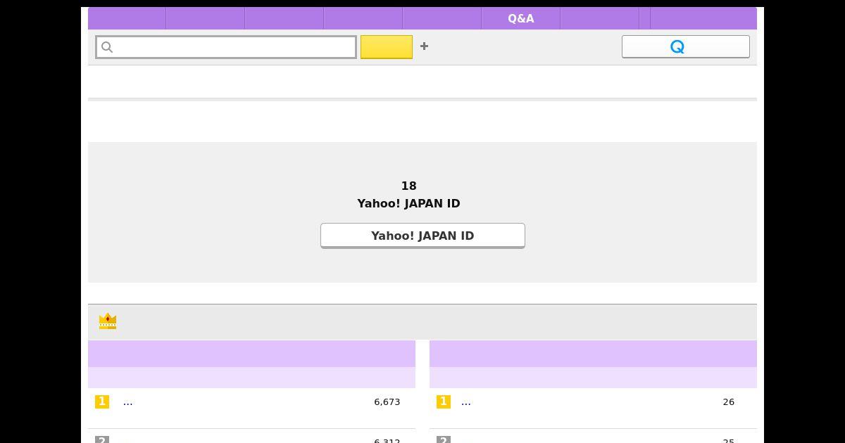This screenshot has width=845, height=443.
Task: Open the truncated entry in 26 row
Action: pyautogui.click(x=465, y=402)
